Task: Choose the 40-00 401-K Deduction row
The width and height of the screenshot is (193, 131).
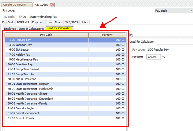Action: coord(65,79)
